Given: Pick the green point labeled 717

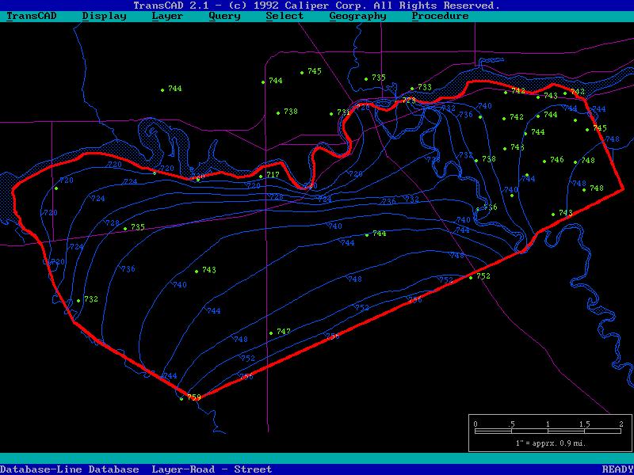Looking at the screenshot, I should coord(261,177).
